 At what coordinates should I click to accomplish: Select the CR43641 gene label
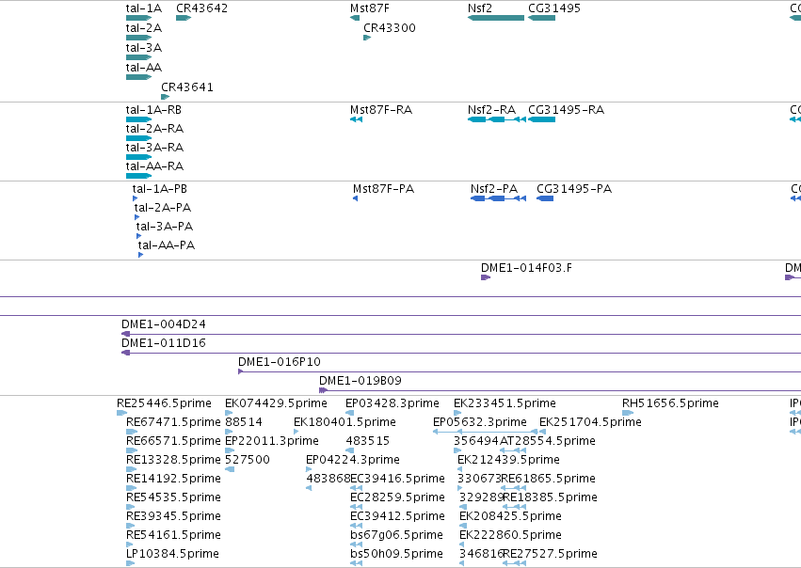coord(187,87)
